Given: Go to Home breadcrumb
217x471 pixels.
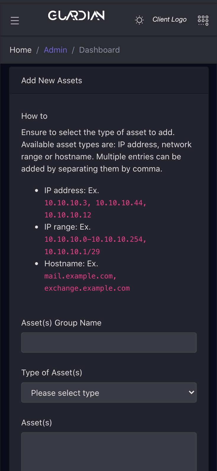Looking at the screenshot, I should tap(21, 50).
